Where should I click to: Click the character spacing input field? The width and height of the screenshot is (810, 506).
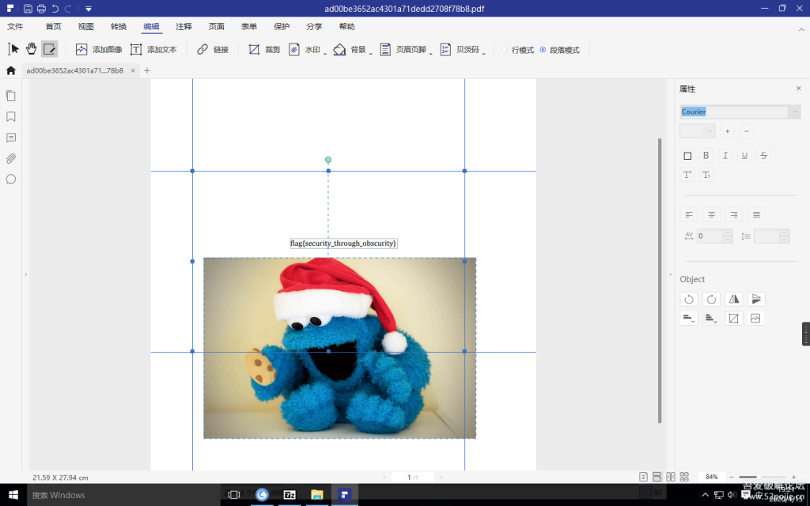(x=711, y=236)
